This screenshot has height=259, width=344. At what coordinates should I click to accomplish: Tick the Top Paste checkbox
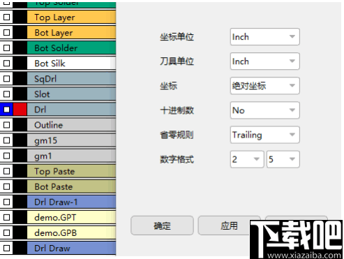(x=6, y=171)
